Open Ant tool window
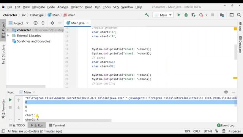Image resolution: width=243 pixels, height=137 pixels. (x=240, y=26)
